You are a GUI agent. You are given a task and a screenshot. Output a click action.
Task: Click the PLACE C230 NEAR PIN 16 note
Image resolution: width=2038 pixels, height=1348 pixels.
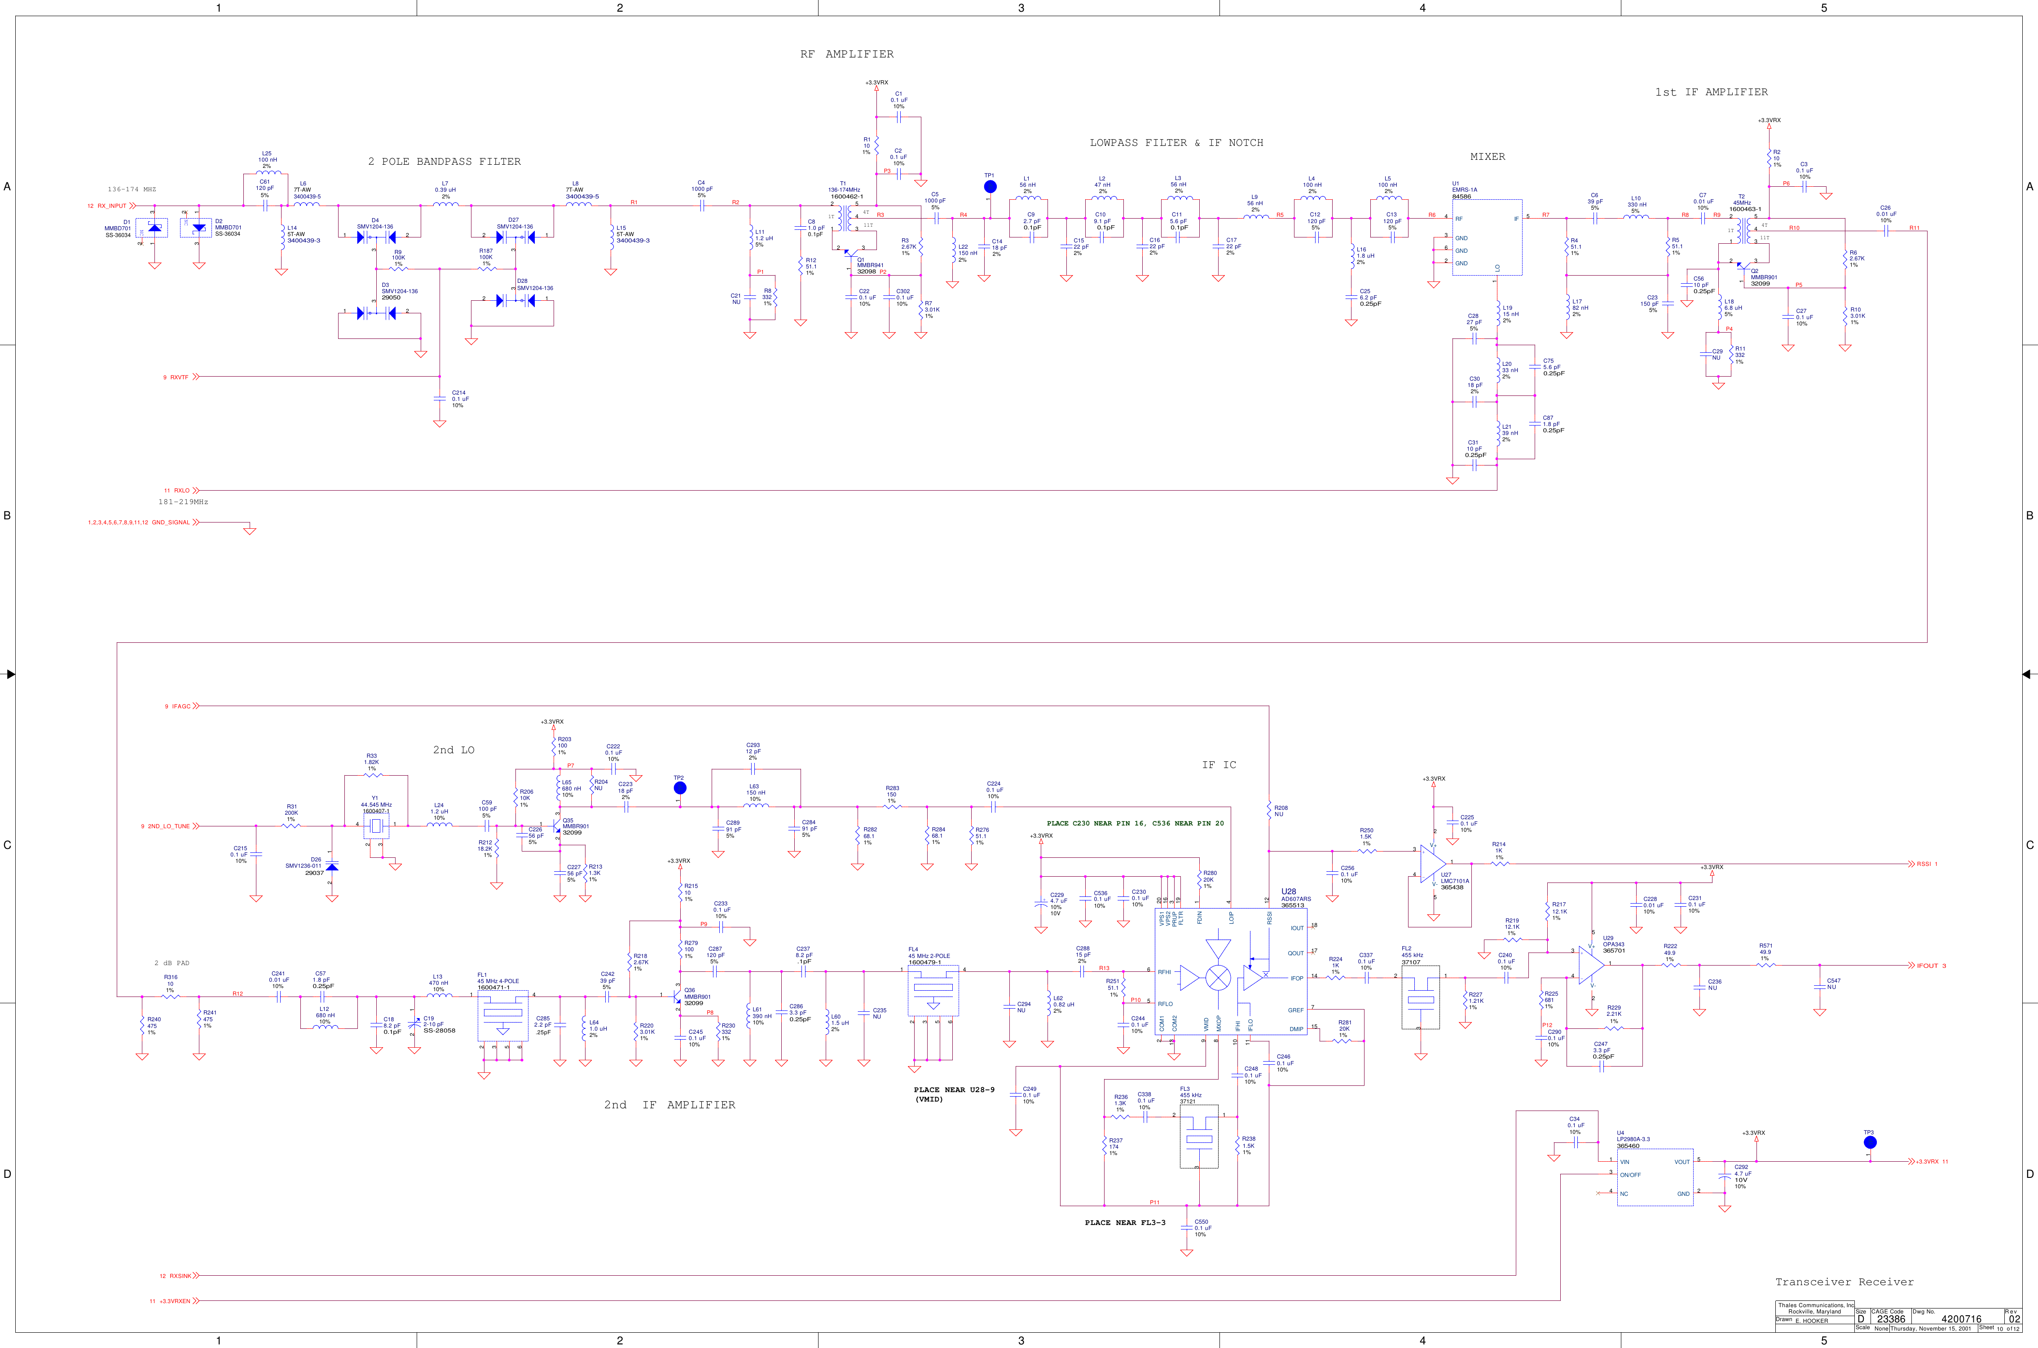(1135, 824)
